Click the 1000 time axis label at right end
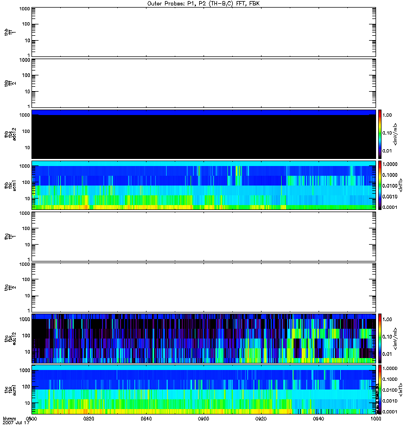 [376, 418]
